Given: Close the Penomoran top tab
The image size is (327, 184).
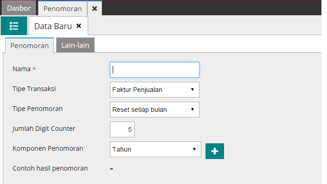Looking at the screenshot, I should (95, 8).
